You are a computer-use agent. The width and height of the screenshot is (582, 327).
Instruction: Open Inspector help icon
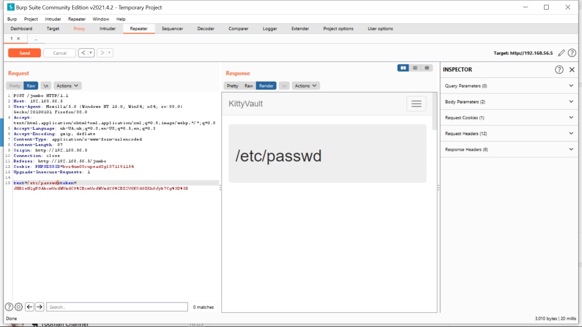pyautogui.click(x=559, y=69)
